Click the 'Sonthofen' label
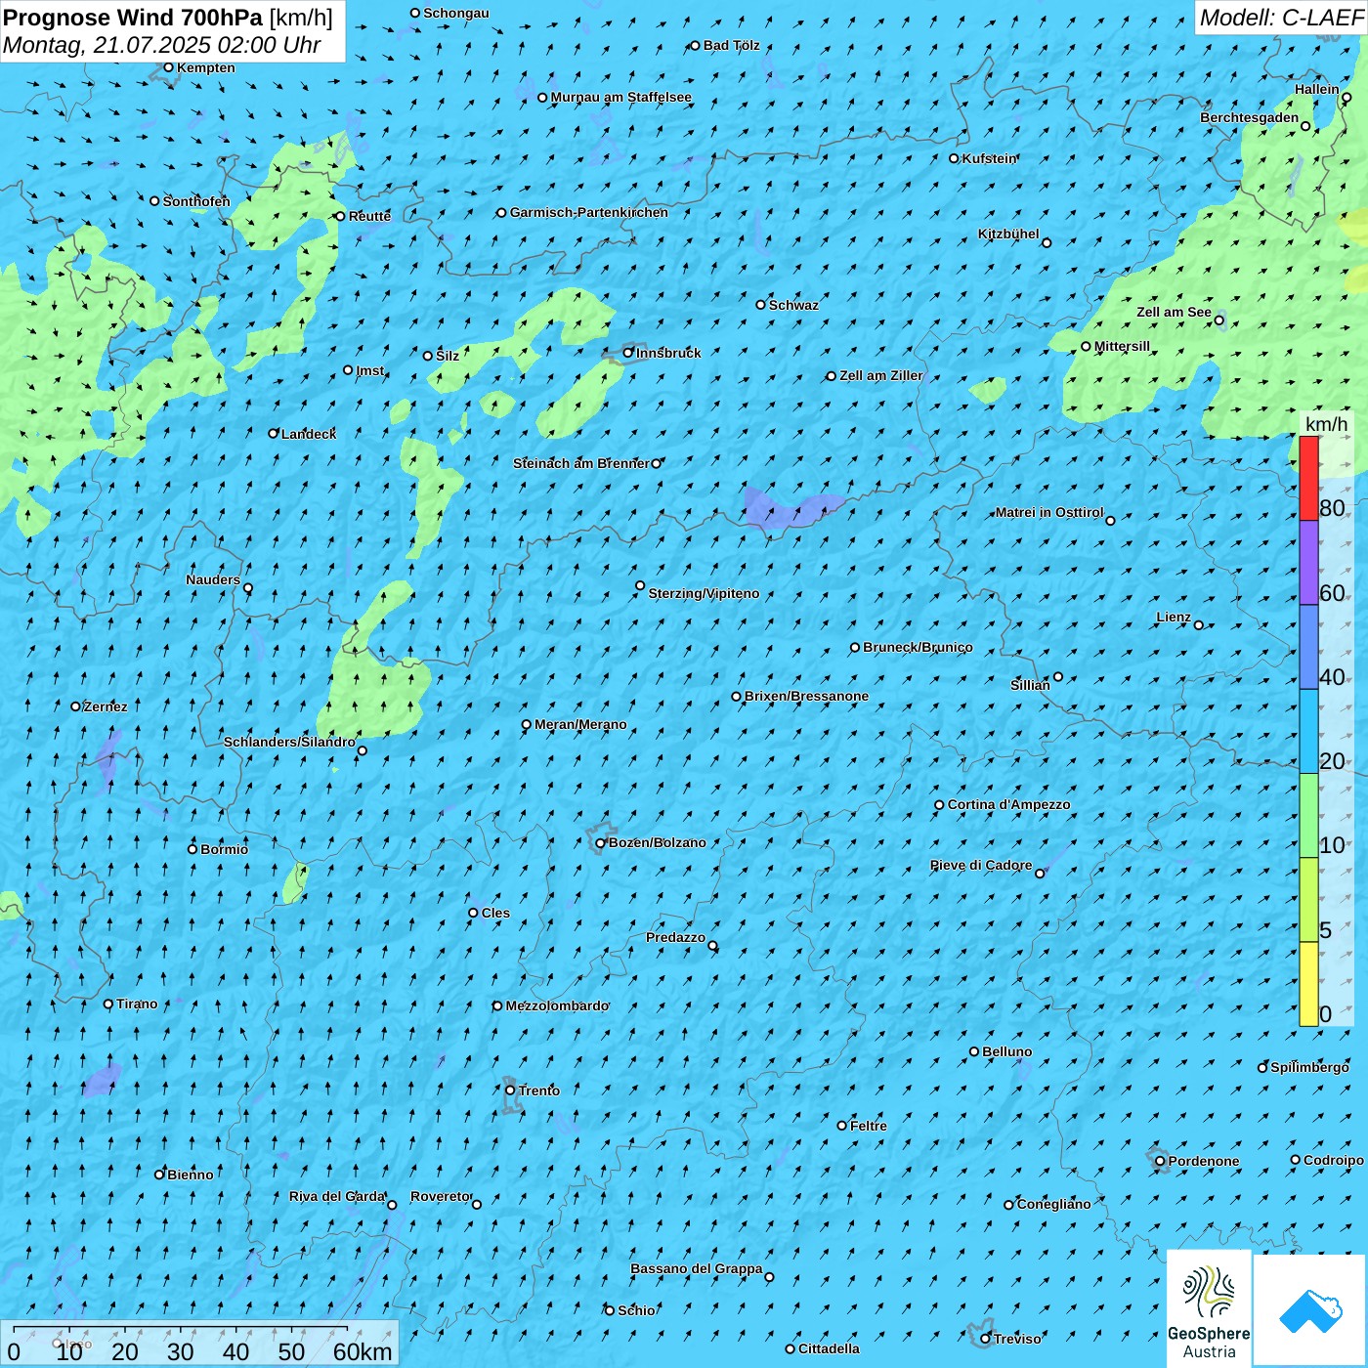1368x1368 pixels. tap(196, 201)
